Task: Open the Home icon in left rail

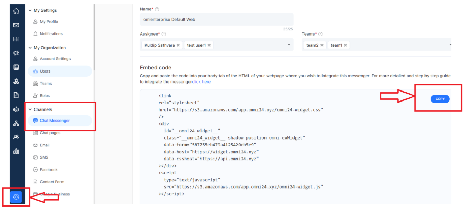Action: 16,11
